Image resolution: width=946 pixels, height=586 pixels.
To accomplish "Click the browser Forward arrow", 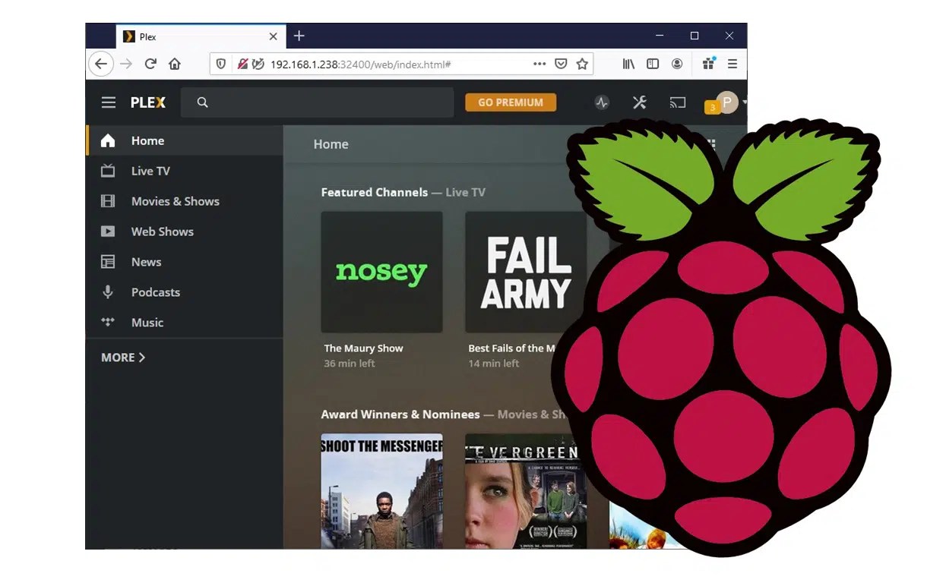I will 126,64.
